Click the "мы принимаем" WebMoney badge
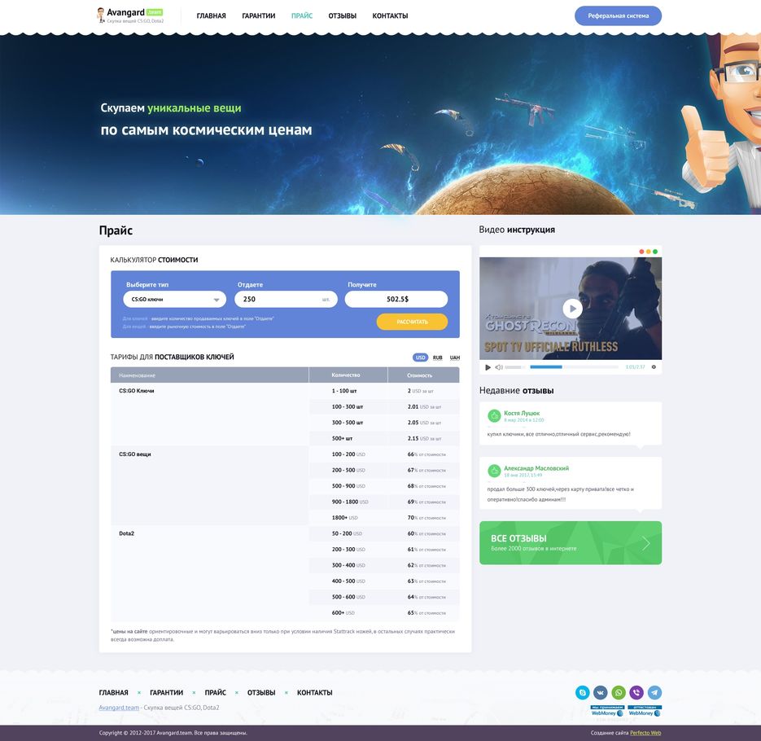 (607, 711)
